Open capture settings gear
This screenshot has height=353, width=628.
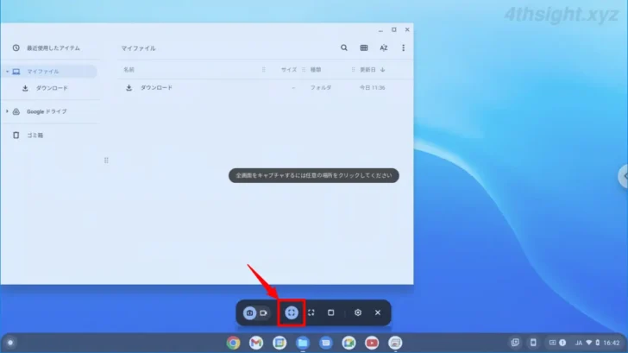click(358, 312)
